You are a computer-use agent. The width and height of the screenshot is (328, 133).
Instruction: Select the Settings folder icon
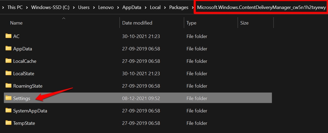[x=8, y=98]
